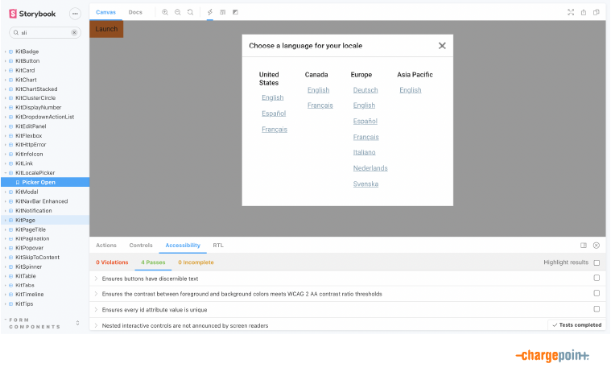Select the Accessibility panel tab
The image size is (611, 380).
183,246
